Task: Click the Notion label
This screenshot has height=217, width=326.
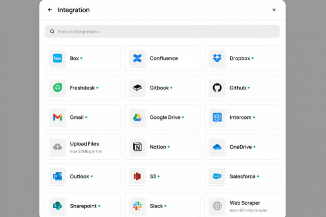Action: (x=158, y=147)
